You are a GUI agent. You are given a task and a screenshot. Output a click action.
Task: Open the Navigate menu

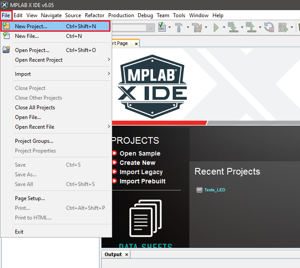click(x=51, y=15)
